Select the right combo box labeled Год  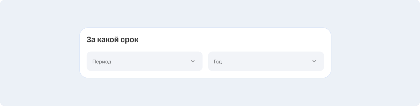[x=266, y=61]
